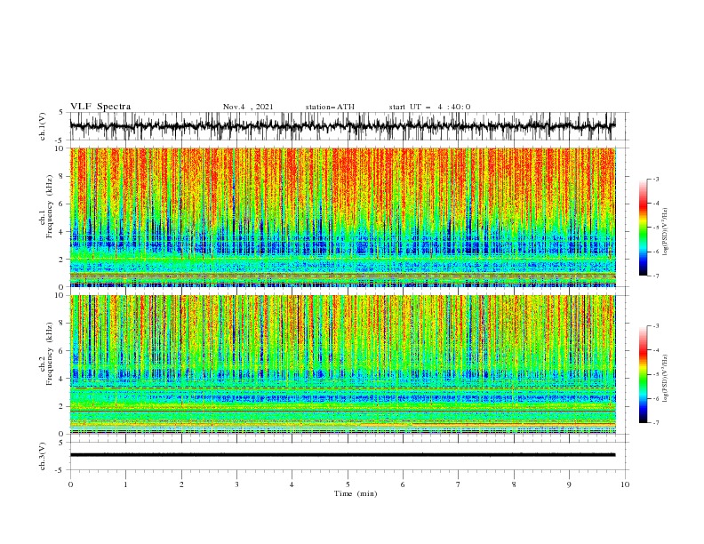Image resolution: width=704 pixels, height=544 pixels.
Task: Click the ch.2 colorbar '-7' tick label
Action: [656, 422]
